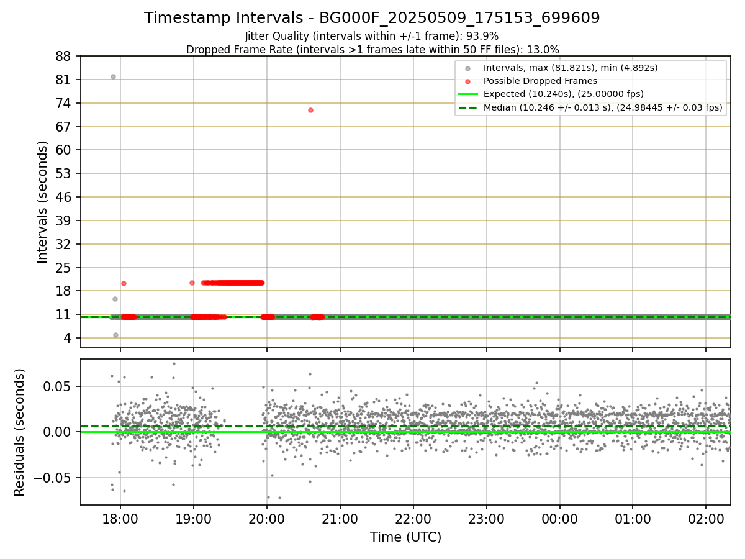Click the solid green Expected legend line
The height and width of the screenshot is (559, 745).
coord(468,94)
